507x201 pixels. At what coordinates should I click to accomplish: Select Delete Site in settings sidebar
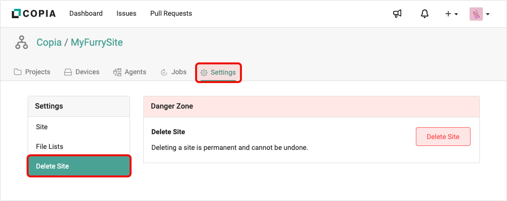tap(52, 166)
